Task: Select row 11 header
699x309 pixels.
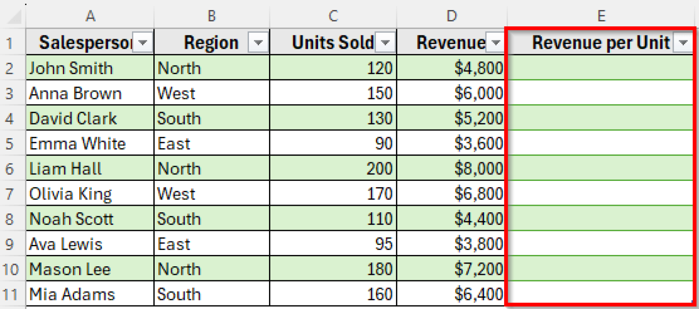Action: pos(11,294)
